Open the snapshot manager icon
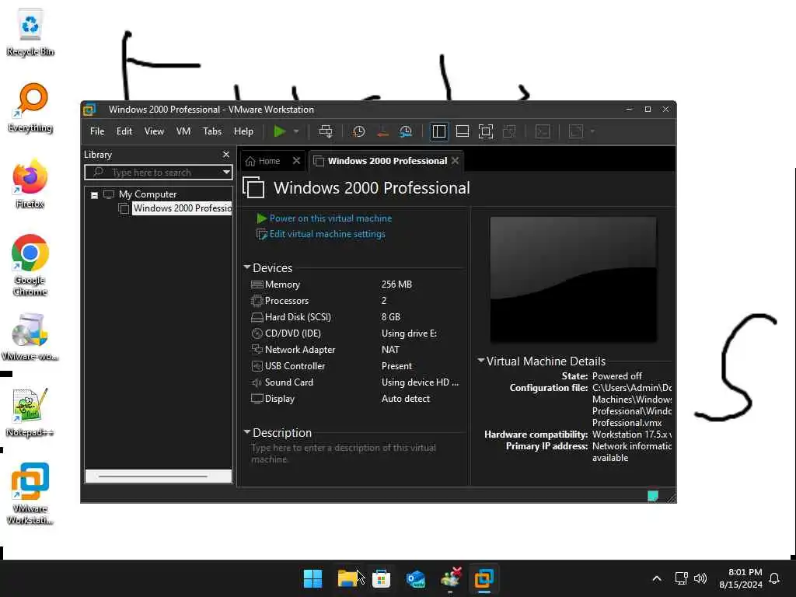 pos(406,131)
